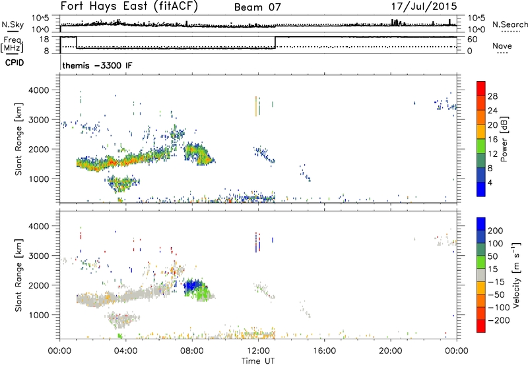
Task: Click the '04:00' time tick label
Action: [126, 351]
